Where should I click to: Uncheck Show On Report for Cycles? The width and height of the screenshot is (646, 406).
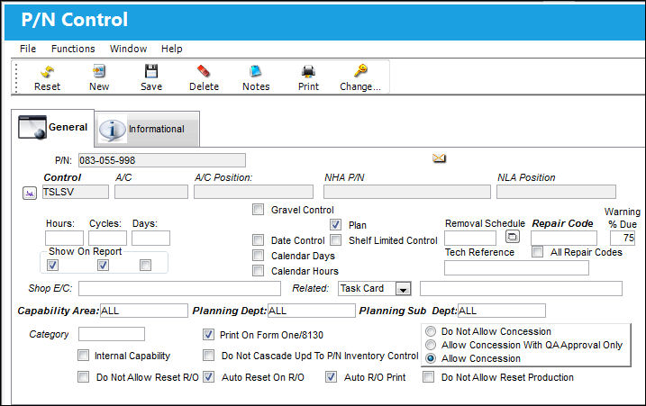[103, 266]
